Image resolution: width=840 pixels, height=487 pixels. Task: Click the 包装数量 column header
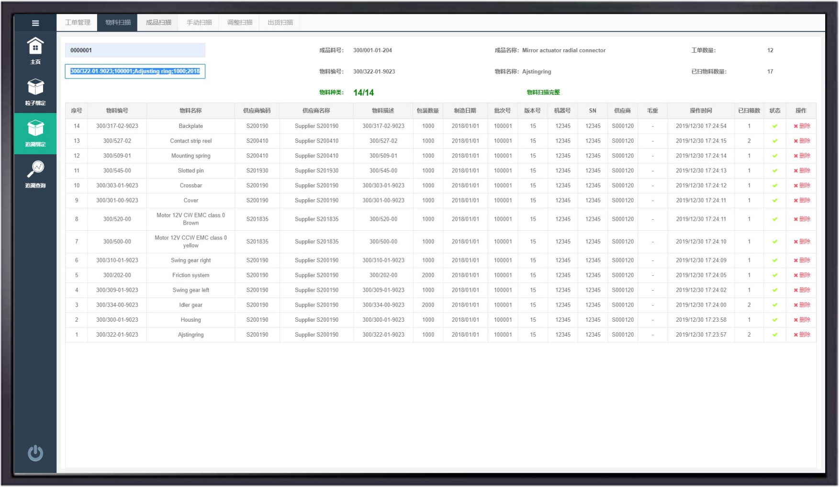tap(428, 111)
